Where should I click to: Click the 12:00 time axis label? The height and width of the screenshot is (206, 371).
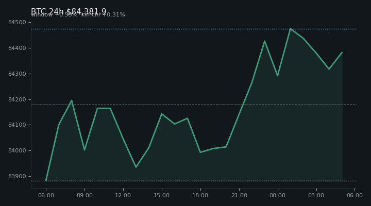(x=123, y=195)
